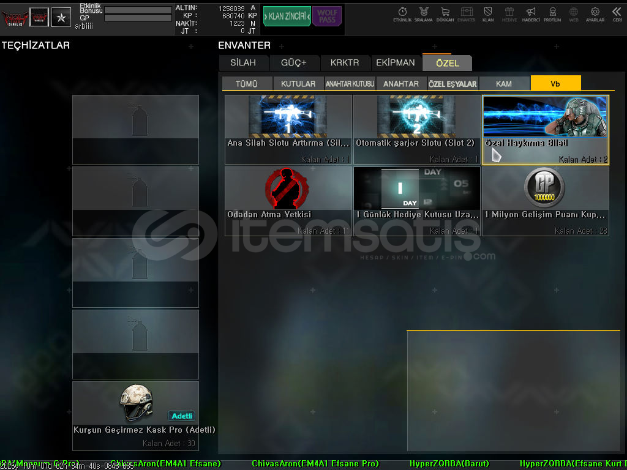Open Ayarlar gear settings
Viewport: 627px width, 470px height.
coord(595,14)
